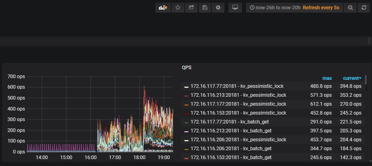The width and height of the screenshot is (372, 166).
Task: Toggle 172.16.117.77 kv_pessimistic_lock series
Action: point(237,86)
